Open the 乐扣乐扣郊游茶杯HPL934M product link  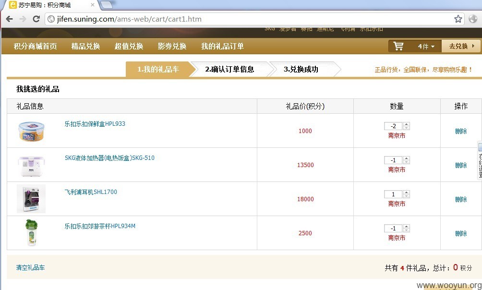click(x=100, y=226)
